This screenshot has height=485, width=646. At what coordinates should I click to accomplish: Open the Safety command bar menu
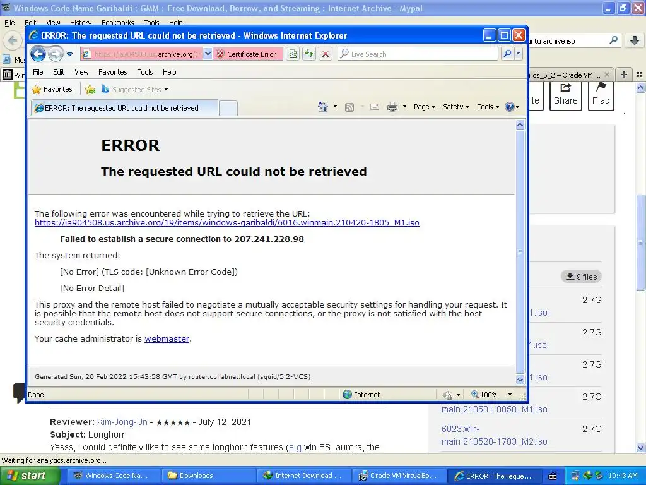456,107
